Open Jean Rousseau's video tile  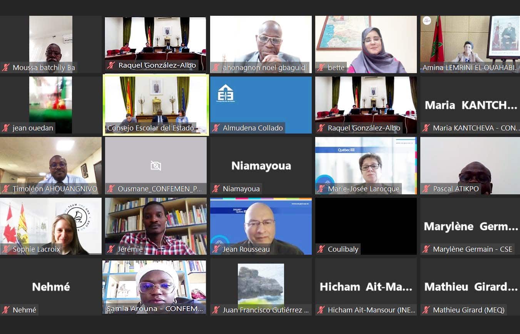(261, 226)
